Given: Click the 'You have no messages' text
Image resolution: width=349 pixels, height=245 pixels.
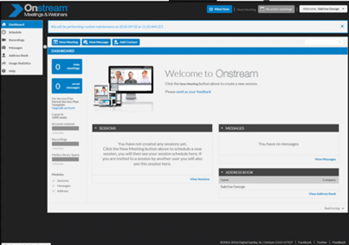Looking at the screenshot, I should [x=279, y=144].
